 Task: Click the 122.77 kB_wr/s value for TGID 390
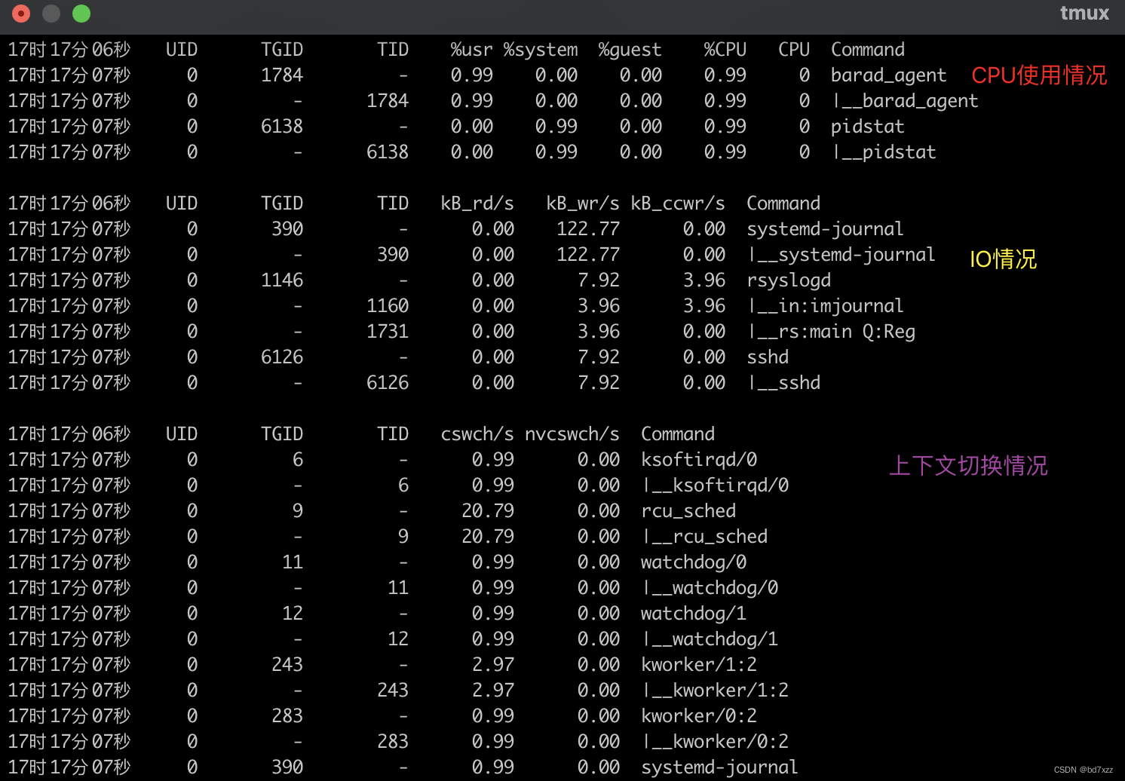588,229
